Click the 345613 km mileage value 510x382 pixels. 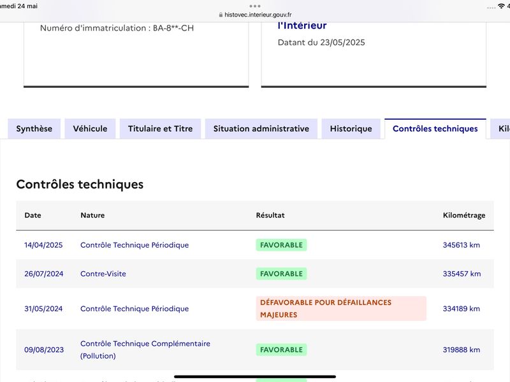pos(461,245)
